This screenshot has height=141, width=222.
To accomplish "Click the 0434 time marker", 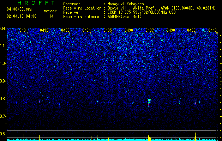I will pos(86,30).
